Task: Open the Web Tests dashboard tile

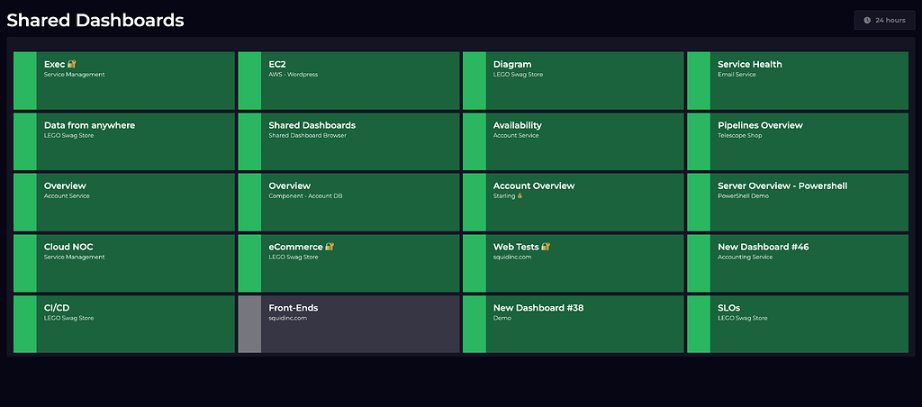Action: click(574, 264)
